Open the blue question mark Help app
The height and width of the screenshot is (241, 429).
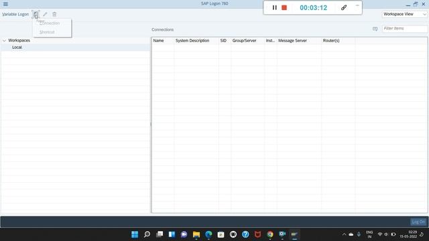point(245,234)
